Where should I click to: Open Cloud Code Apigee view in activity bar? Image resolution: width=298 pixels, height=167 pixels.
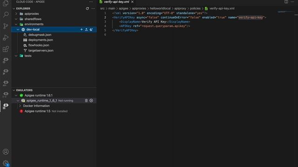click(x=6, y=106)
